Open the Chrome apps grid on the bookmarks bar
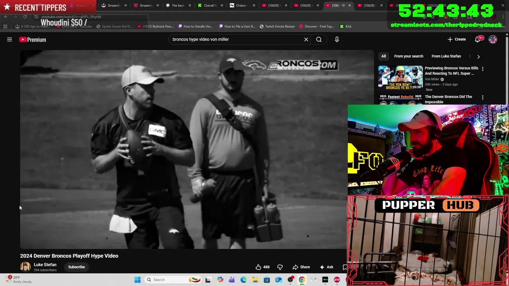The image size is (509, 286). pos(5,26)
